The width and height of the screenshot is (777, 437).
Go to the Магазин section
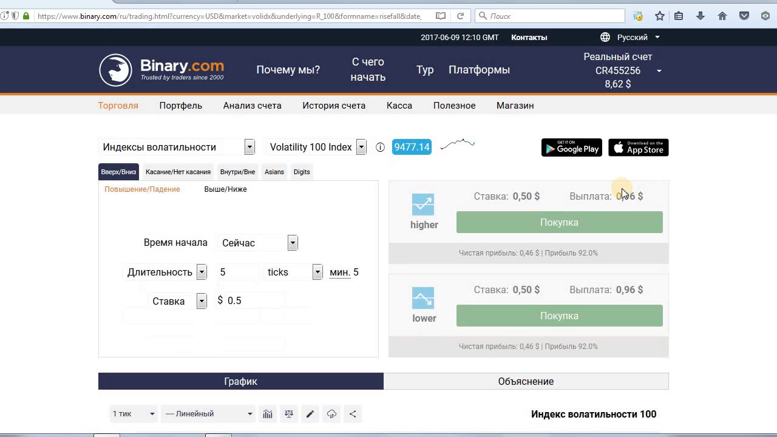pos(515,106)
